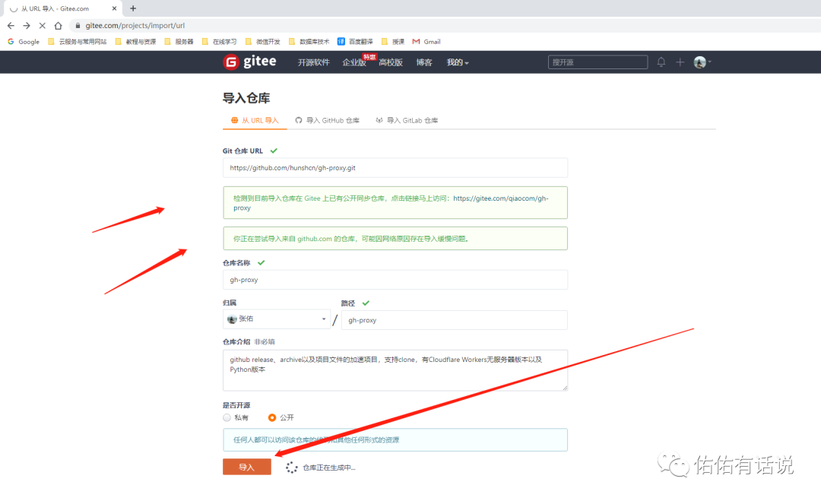Viewport: 821px width, 501px height.
Task: Open the 在线学习 bookmark folder
Action: pos(220,41)
